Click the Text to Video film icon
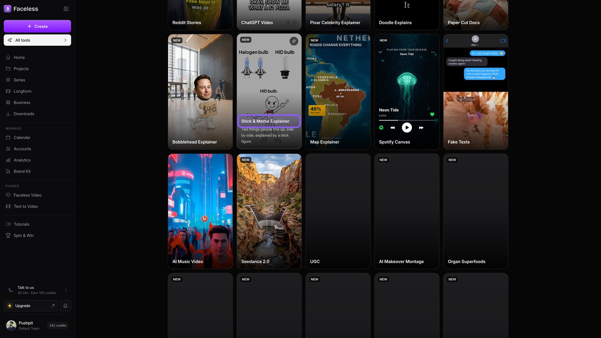Screen dimensions: 601x338 click(8, 206)
